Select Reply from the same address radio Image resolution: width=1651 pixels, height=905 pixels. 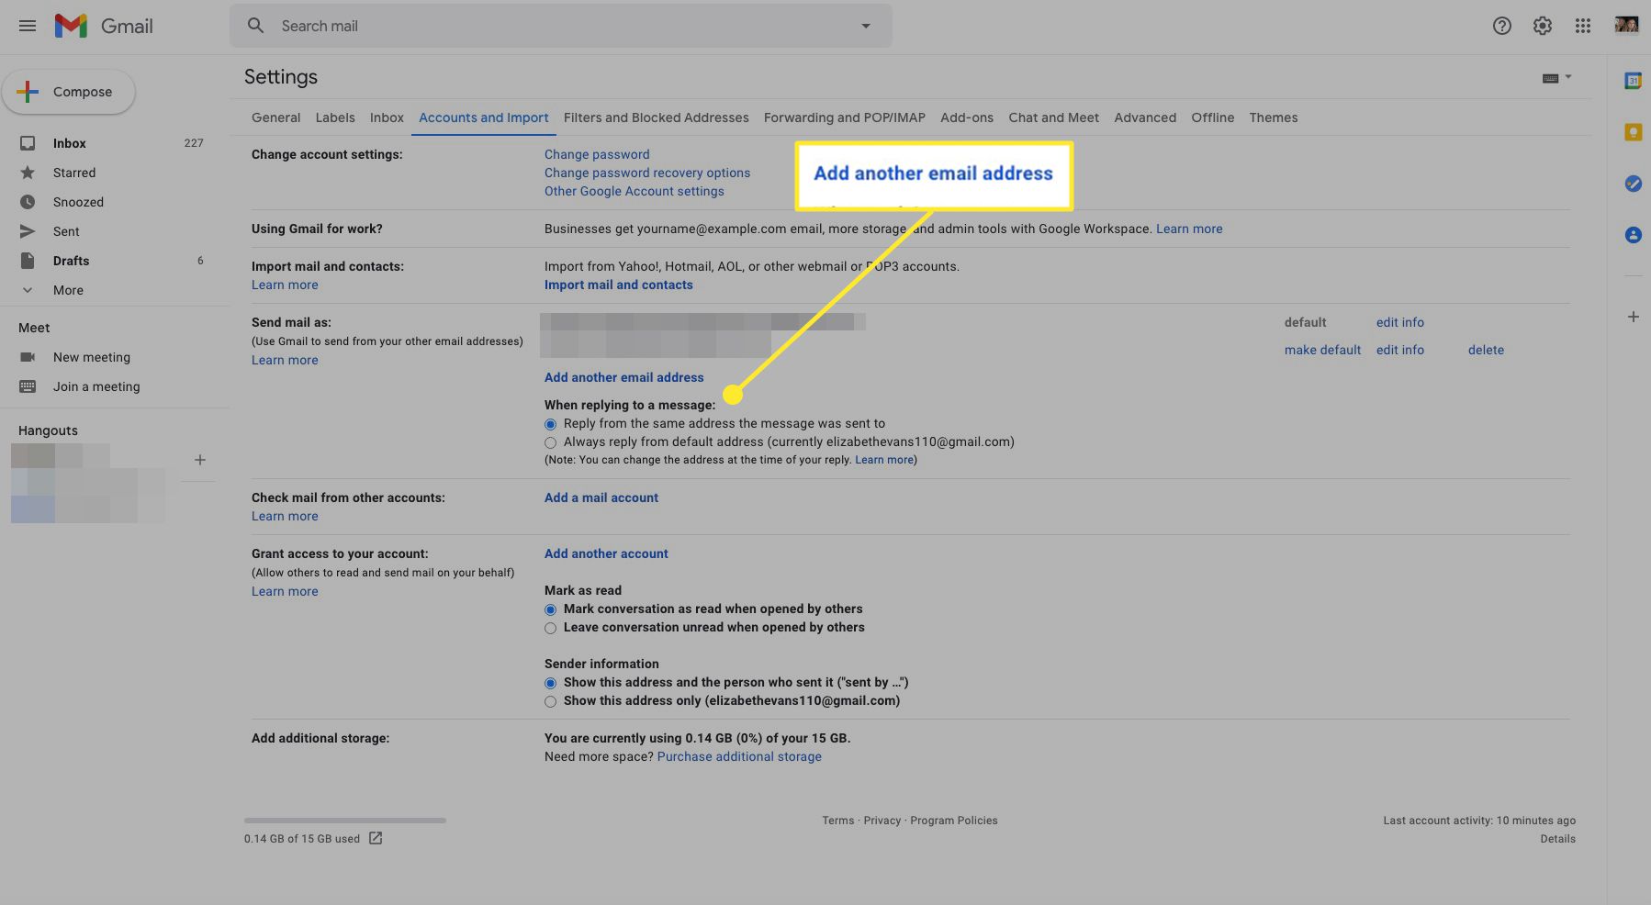[550, 424]
